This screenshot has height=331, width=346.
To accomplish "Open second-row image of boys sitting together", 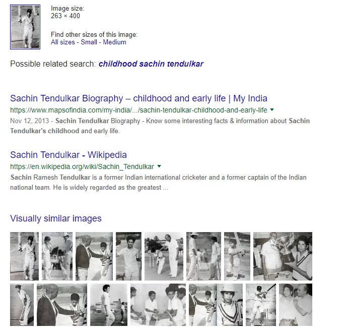I will (158, 305).
